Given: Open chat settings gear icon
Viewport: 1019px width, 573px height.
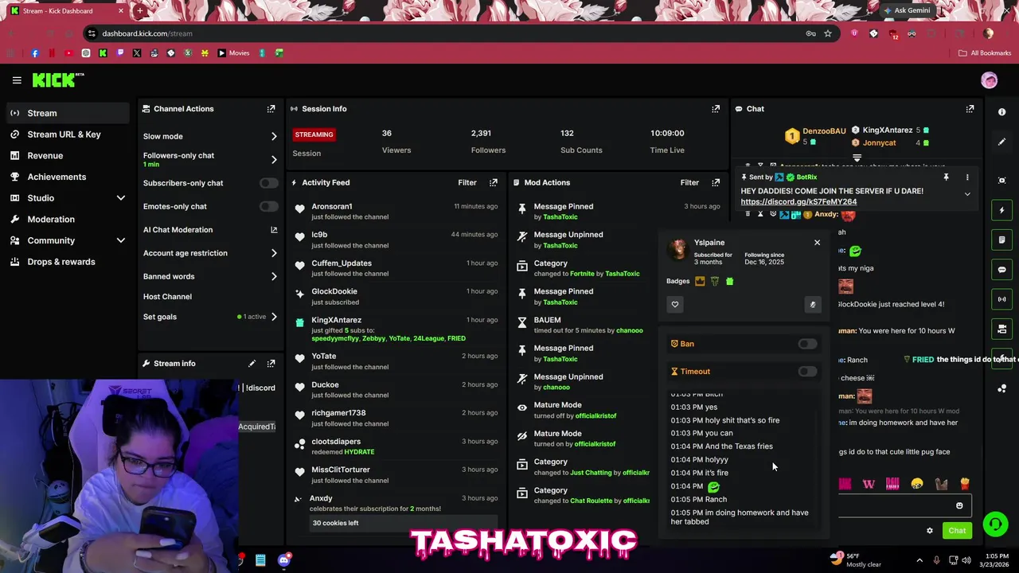Looking at the screenshot, I should pyautogui.click(x=929, y=531).
